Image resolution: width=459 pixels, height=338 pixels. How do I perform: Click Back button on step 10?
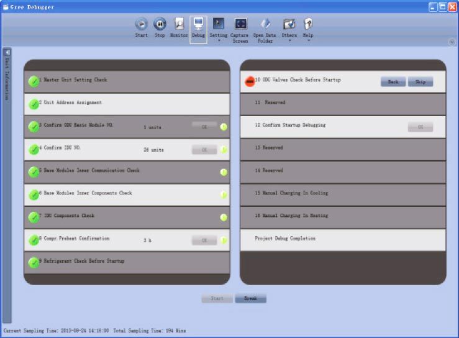click(393, 82)
